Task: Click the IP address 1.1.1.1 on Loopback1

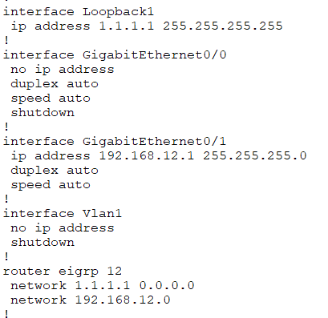Action: pos(127,26)
